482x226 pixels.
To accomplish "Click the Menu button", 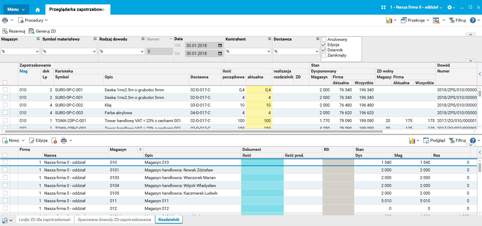I will [x=16, y=9].
